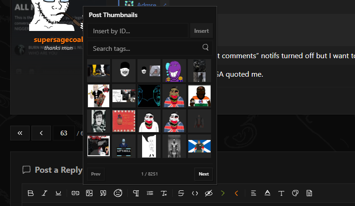
Task: Click Next in the Post Thumbnails popup
Action: pyautogui.click(x=204, y=174)
